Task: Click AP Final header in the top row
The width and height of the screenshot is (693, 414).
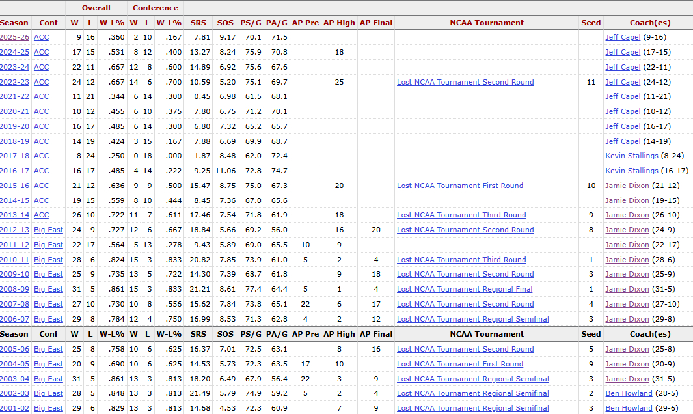Action: click(375, 23)
